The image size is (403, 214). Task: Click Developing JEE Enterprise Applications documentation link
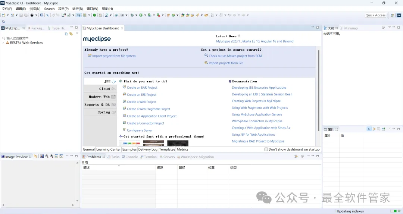click(x=259, y=88)
